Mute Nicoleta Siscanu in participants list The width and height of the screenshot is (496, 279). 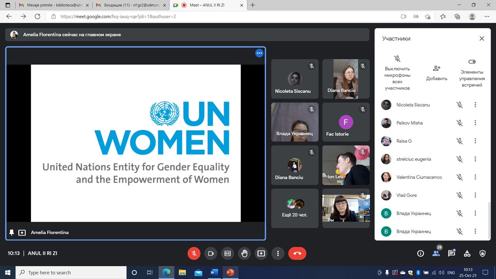[x=460, y=105]
